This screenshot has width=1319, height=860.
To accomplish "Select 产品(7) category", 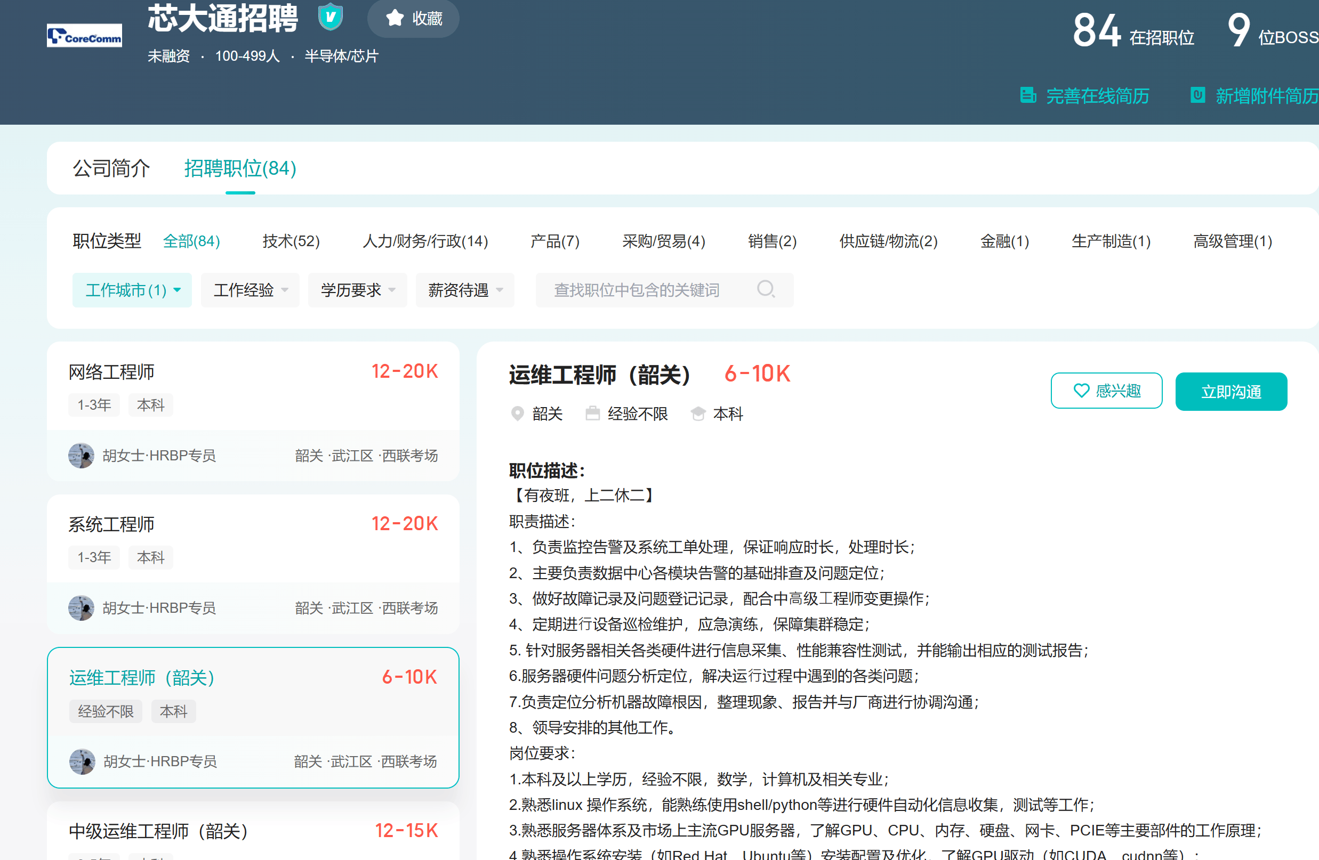I will pos(555,241).
